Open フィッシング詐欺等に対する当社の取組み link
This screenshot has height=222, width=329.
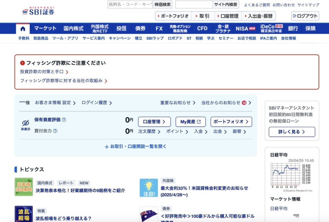pos(64,81)
